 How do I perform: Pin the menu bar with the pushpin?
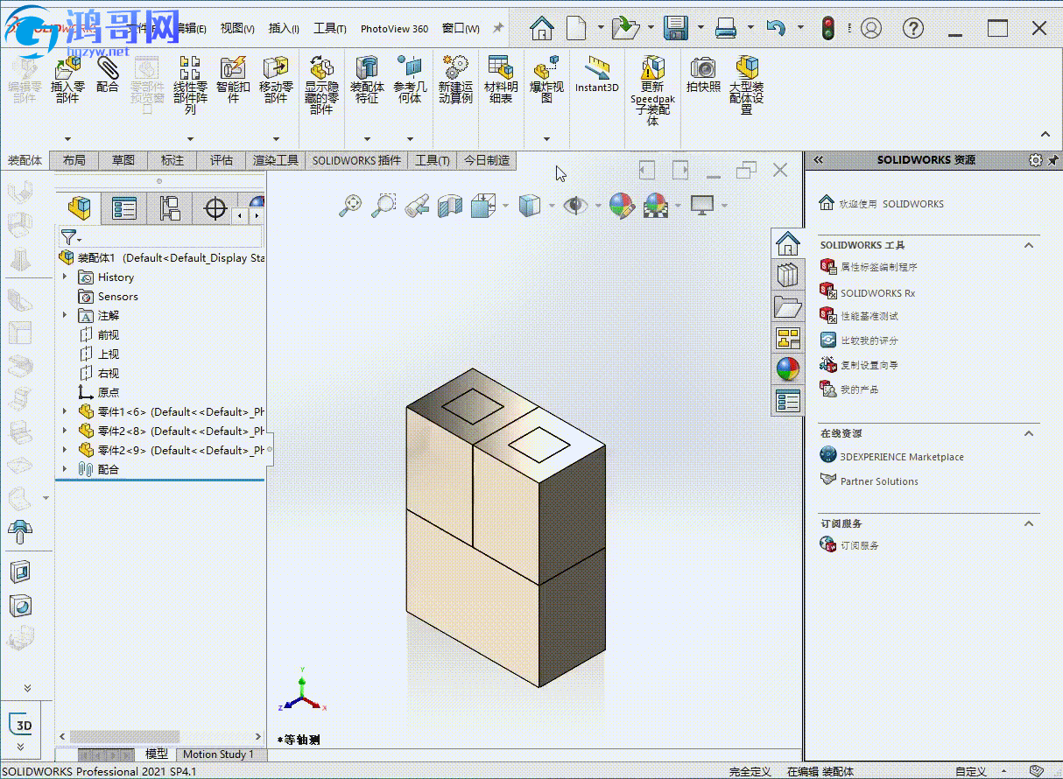point(498,28)
